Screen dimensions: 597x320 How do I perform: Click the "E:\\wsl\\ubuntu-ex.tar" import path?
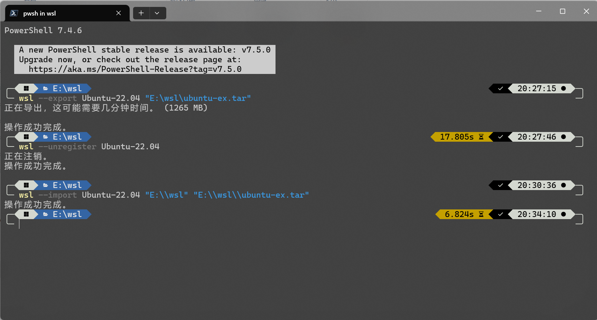click(x=251, y=195)
